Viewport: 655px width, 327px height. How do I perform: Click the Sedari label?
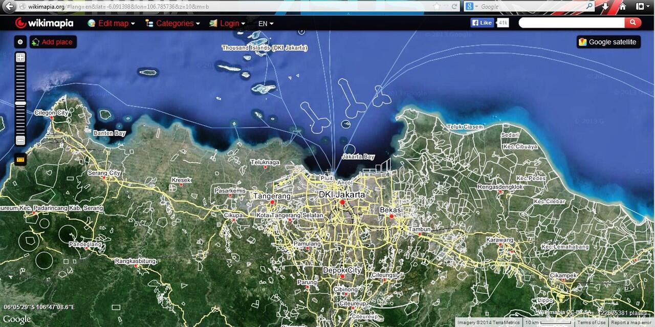point(509,135)
